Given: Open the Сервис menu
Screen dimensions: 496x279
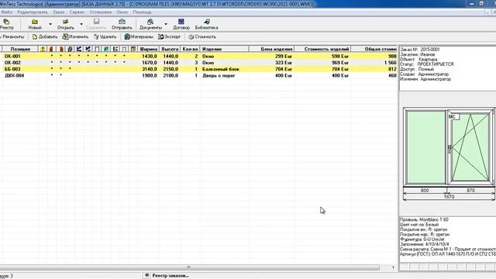Looking at the screenshot, I should 77,12.
